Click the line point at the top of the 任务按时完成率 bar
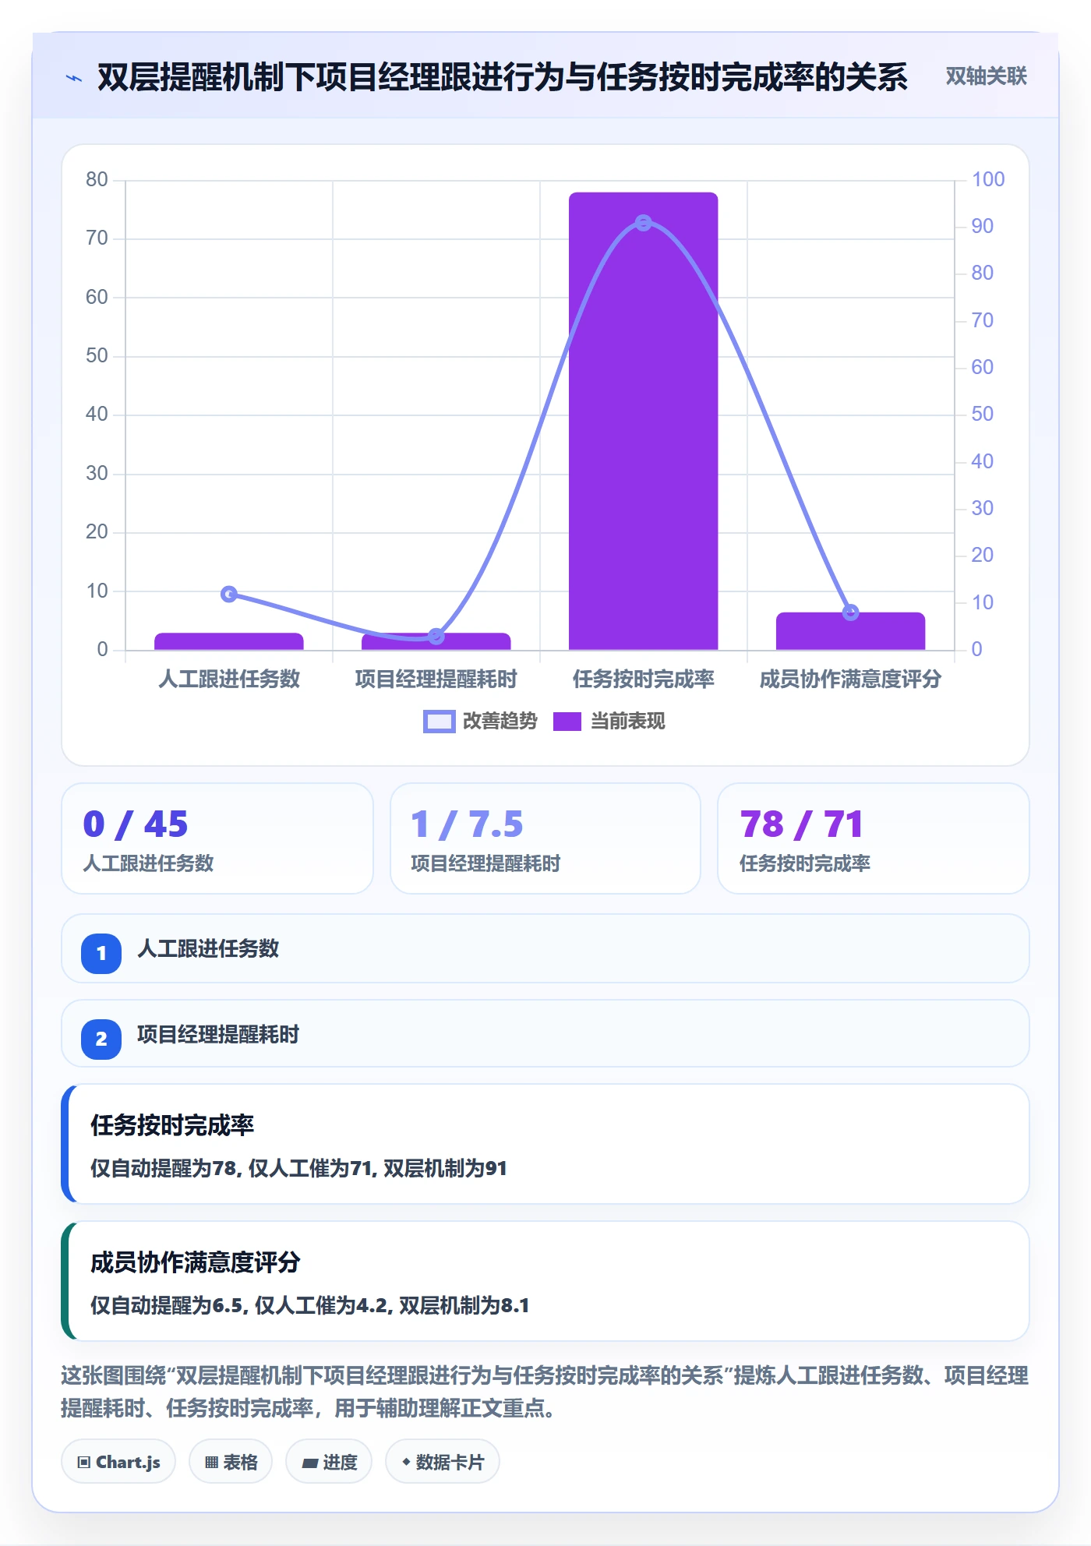 tap(643, 223)
